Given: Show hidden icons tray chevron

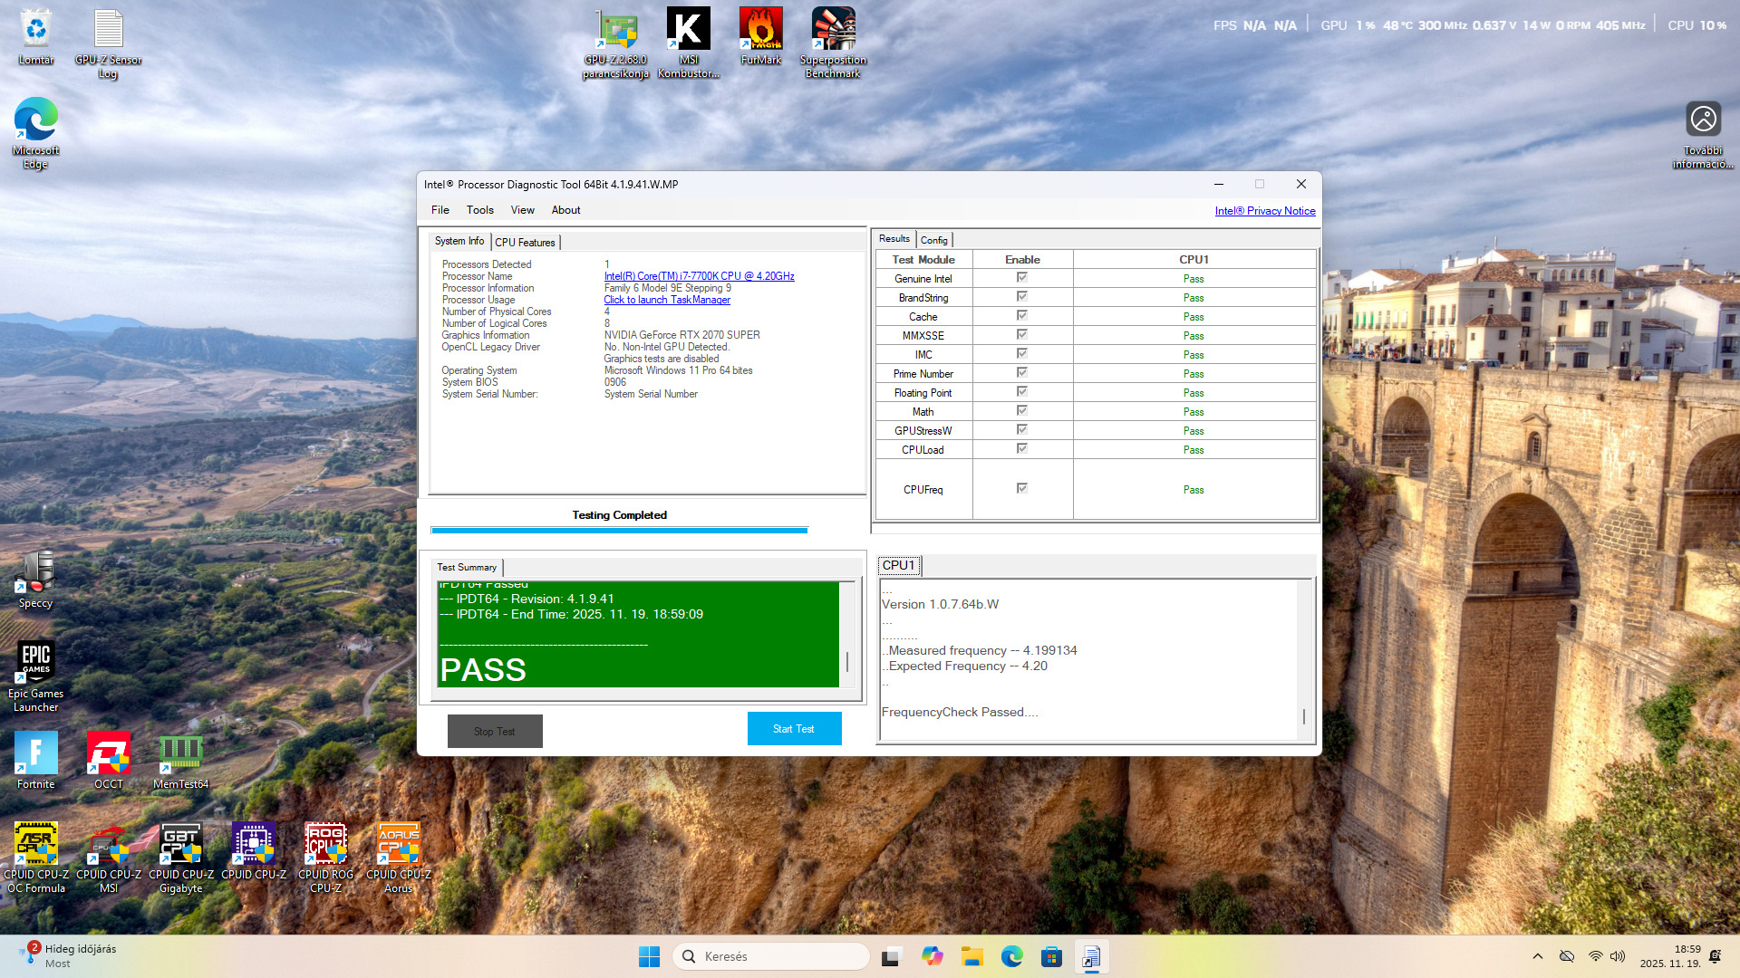Looking at the screenshot, I should pos(1538,956).
